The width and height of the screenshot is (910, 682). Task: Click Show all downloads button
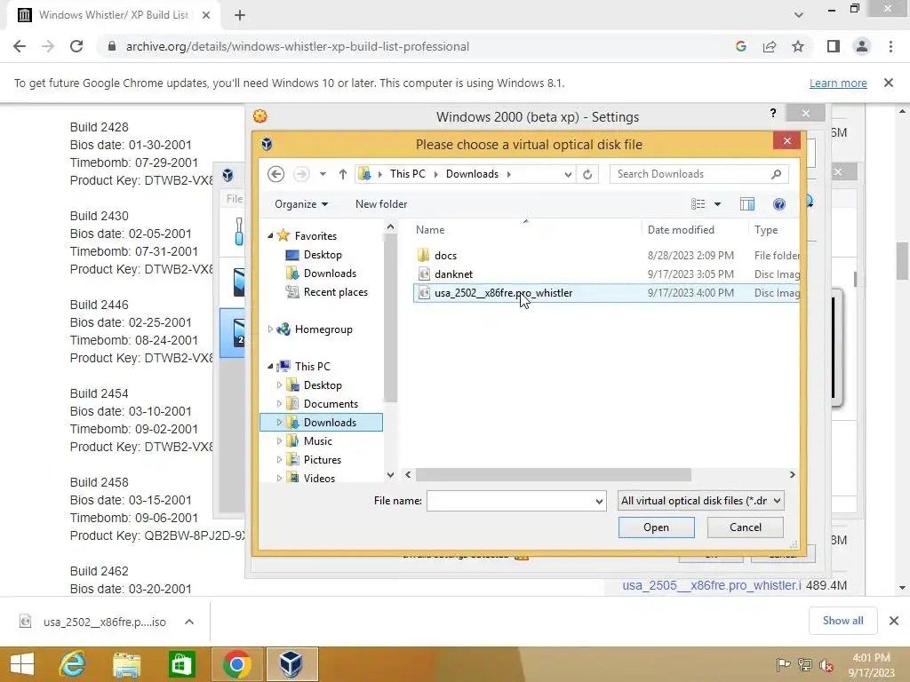click(842, 621)
